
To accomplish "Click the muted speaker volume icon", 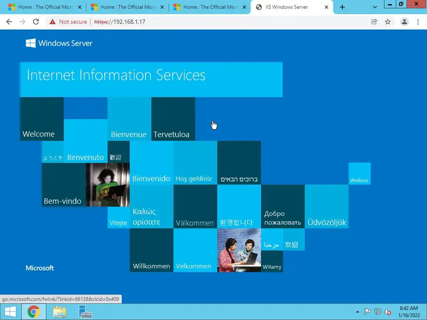I will [x=388, y=312].
